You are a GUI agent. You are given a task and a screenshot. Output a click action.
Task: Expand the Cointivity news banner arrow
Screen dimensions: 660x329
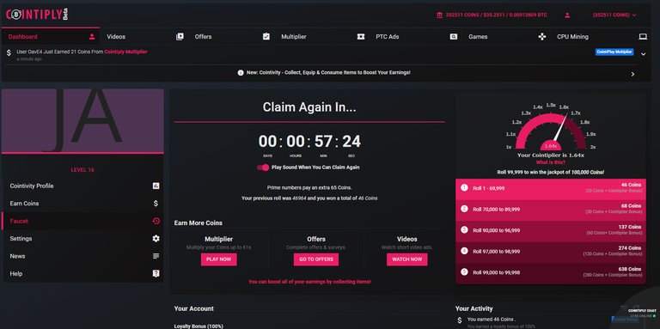(632, 74)
